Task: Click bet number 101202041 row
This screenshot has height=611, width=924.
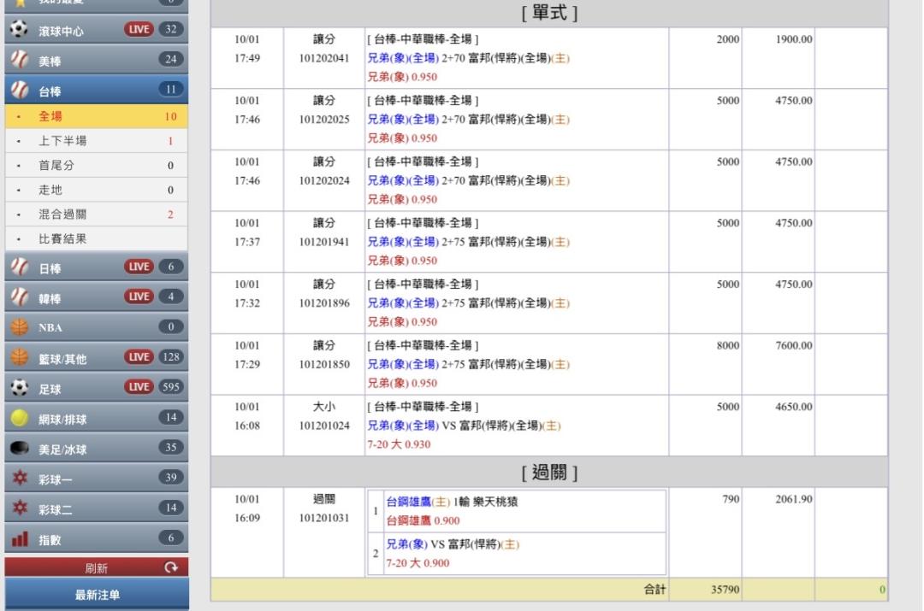Action: pyautogui.click(x=324, y=57)
